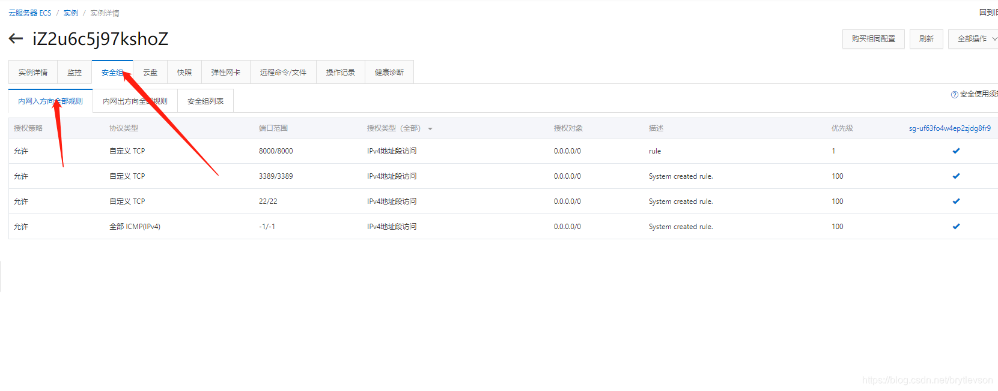The image size is (998, 391).
Task: Click the help question mark icon
Action: 954,94
